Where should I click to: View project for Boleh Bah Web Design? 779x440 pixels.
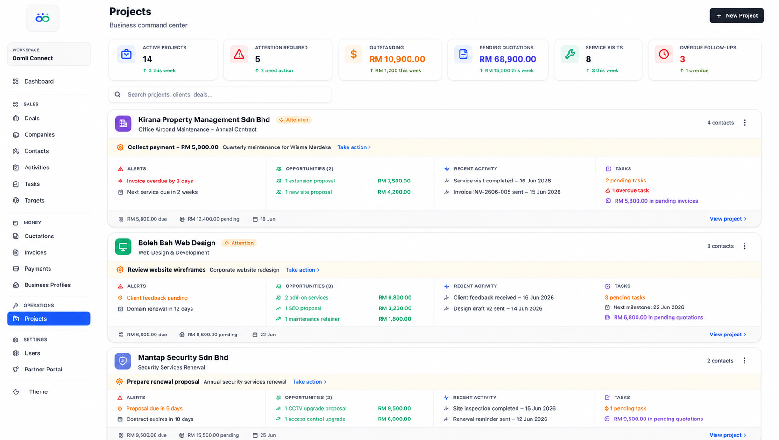[x=728, y=335]
